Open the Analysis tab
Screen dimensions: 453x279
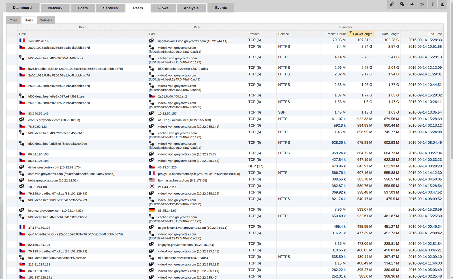pyautogui.click(x=191, y=8)
